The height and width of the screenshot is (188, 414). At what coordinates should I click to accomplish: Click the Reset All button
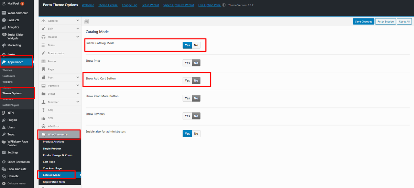tap(404, 22)
